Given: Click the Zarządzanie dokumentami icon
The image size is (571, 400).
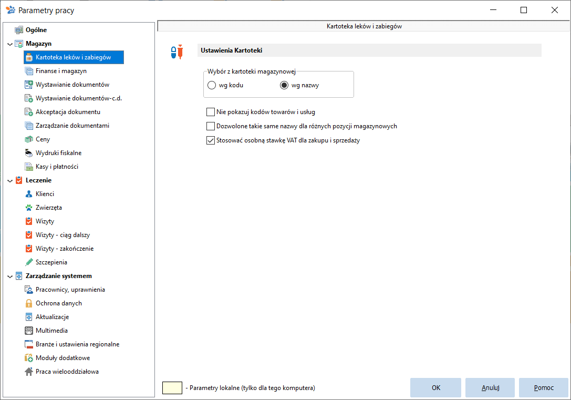Looking at the screenshot, I should tap(29, 126).
